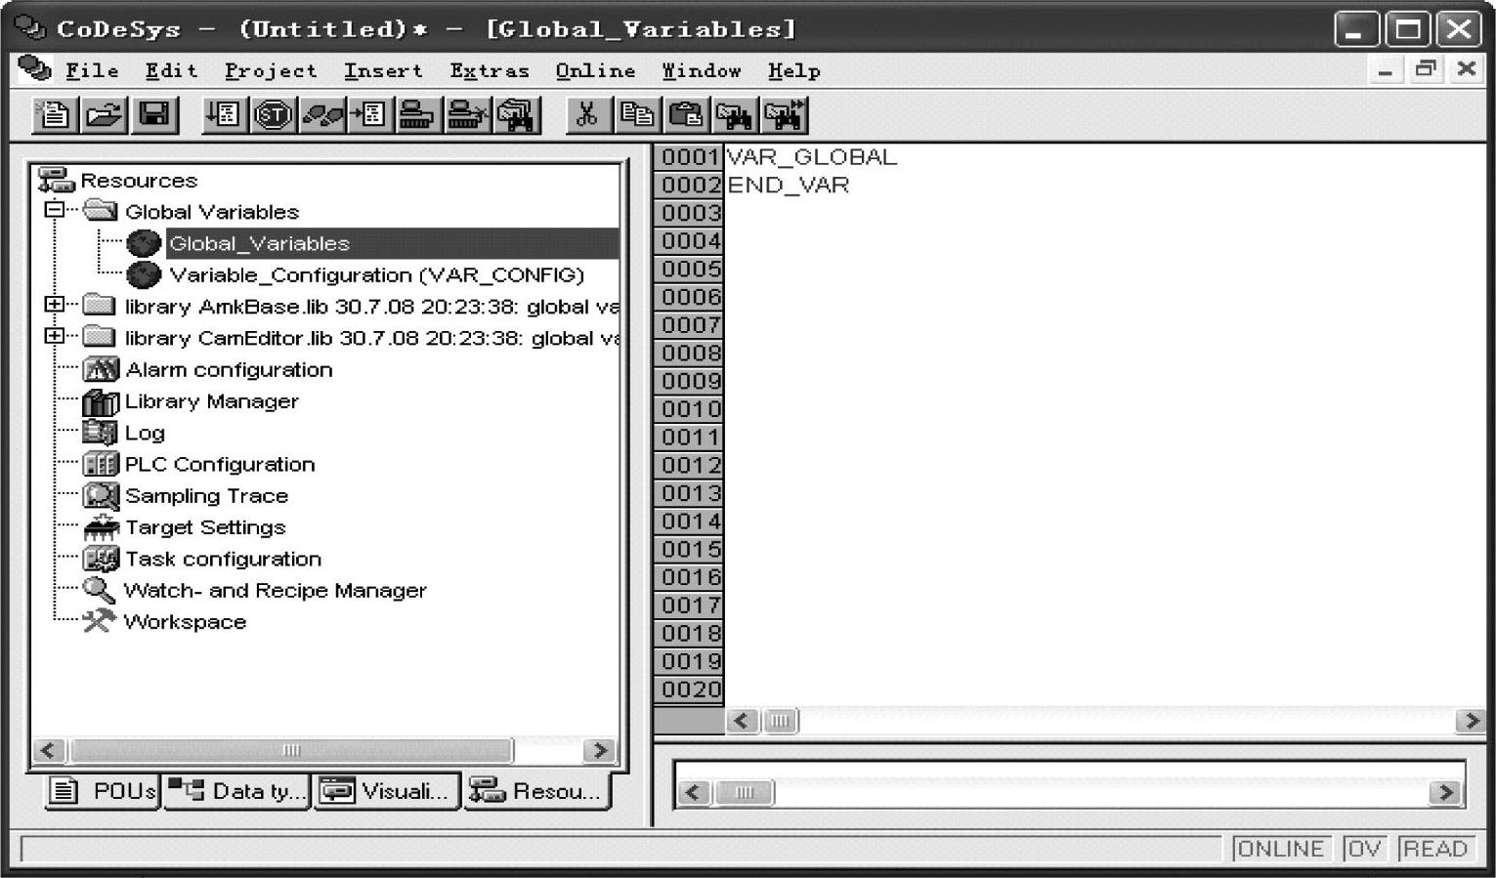Open the Insert menu
The image size is (1496, 878).
383,71
